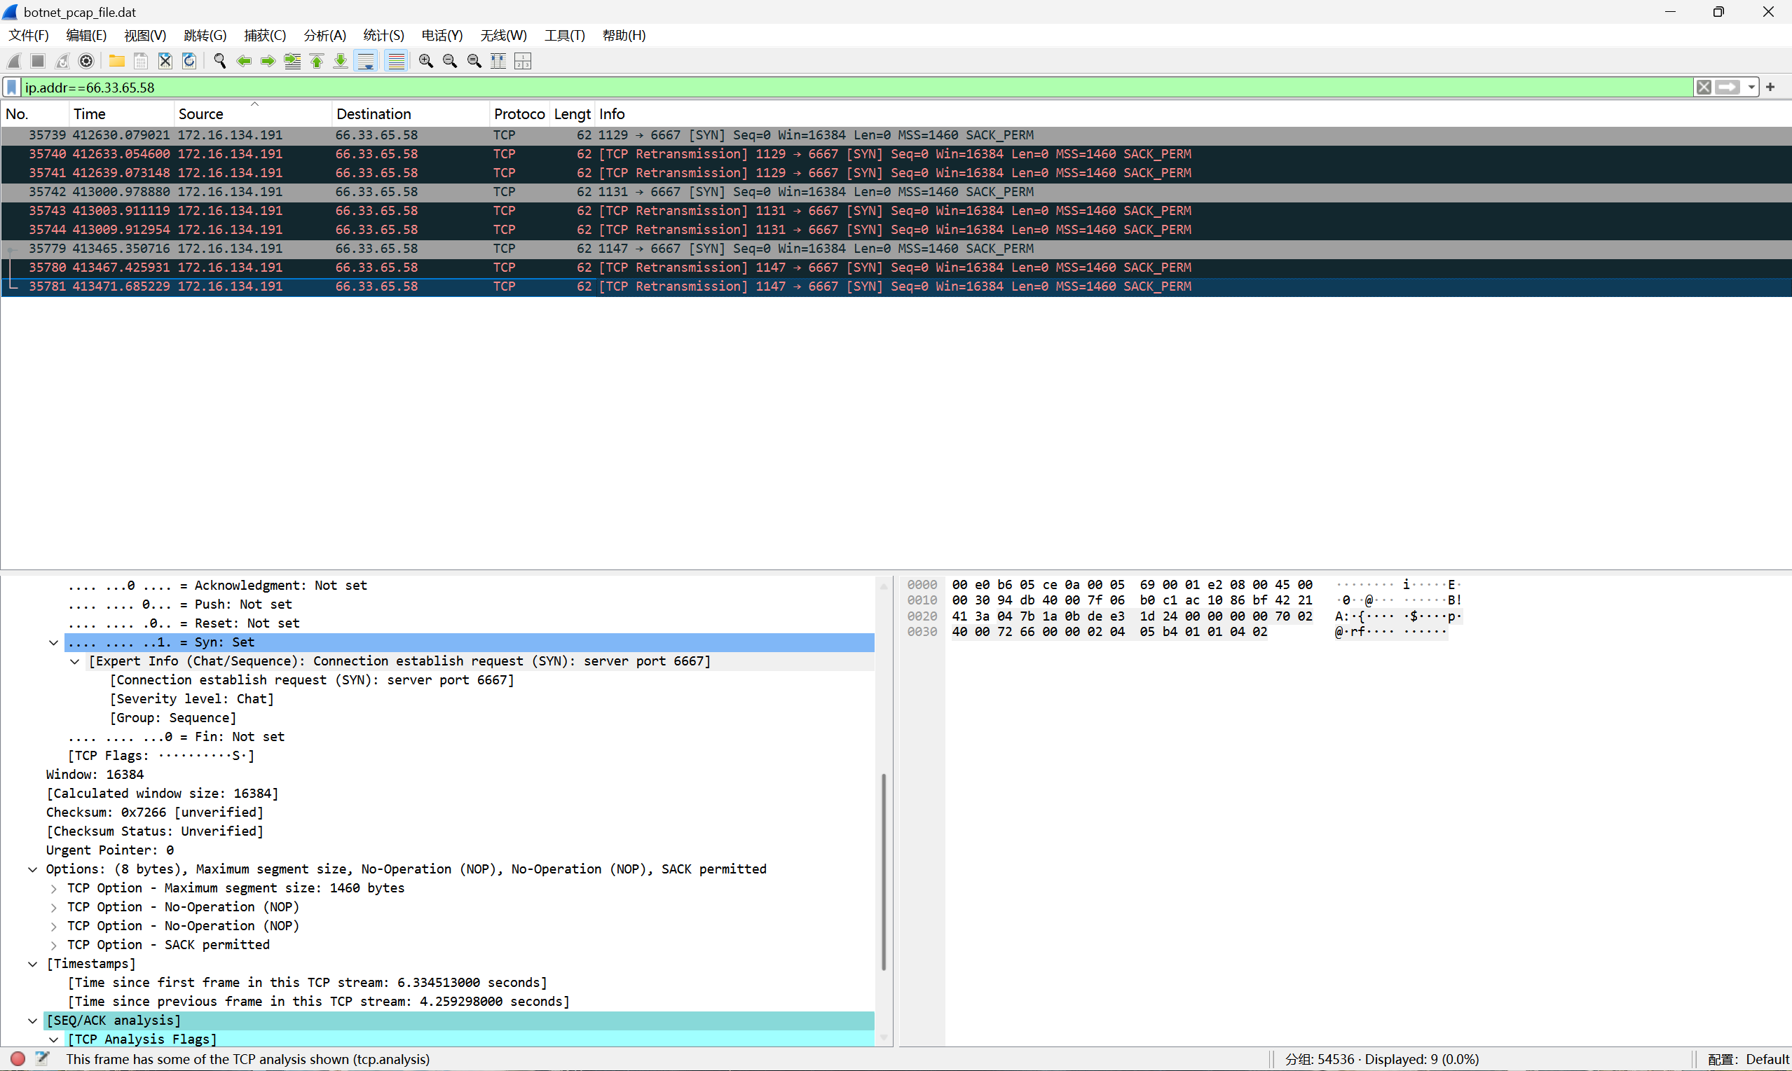Screen dimensions: 1792x1071
Task: Click packet details vertical scrollbar thumb
Action: pos(884,871)
